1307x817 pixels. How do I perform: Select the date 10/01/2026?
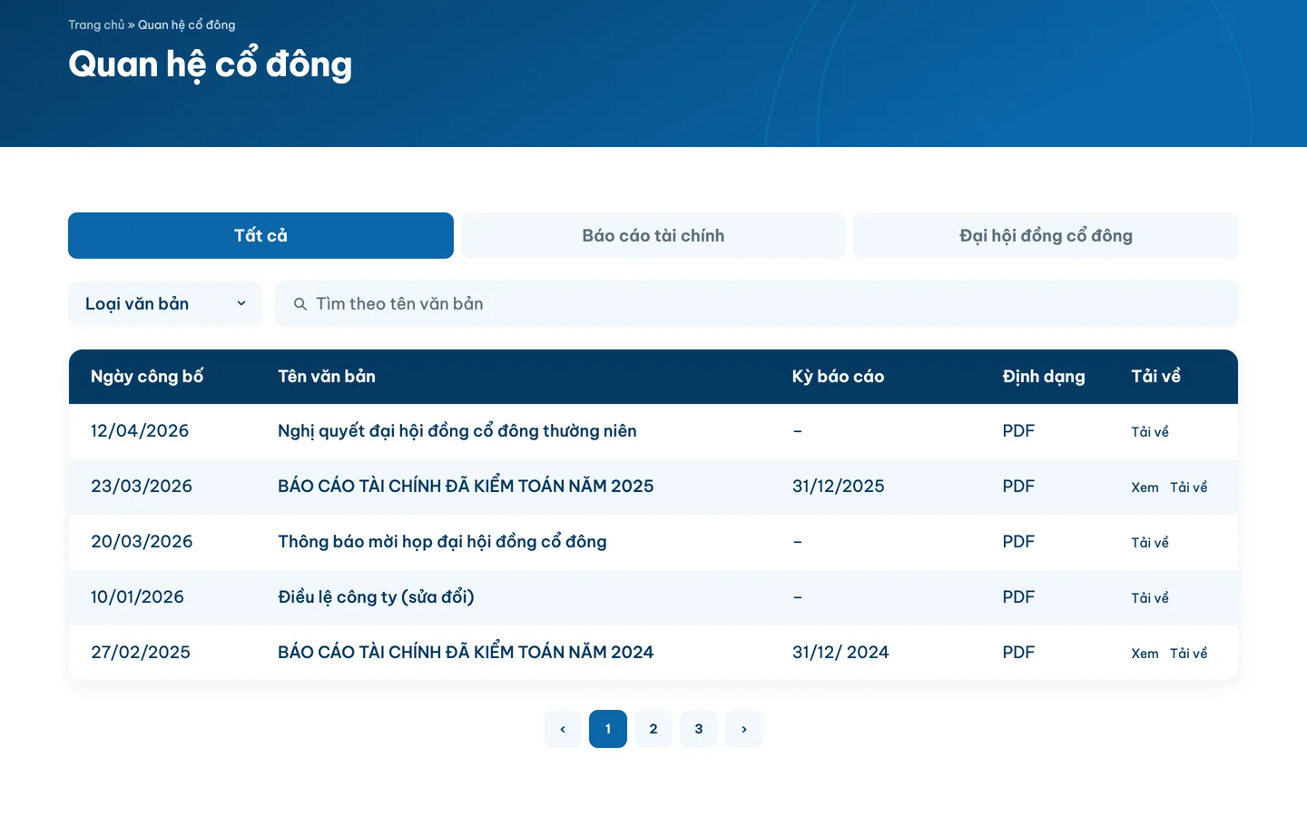click(x=137, y=597)
